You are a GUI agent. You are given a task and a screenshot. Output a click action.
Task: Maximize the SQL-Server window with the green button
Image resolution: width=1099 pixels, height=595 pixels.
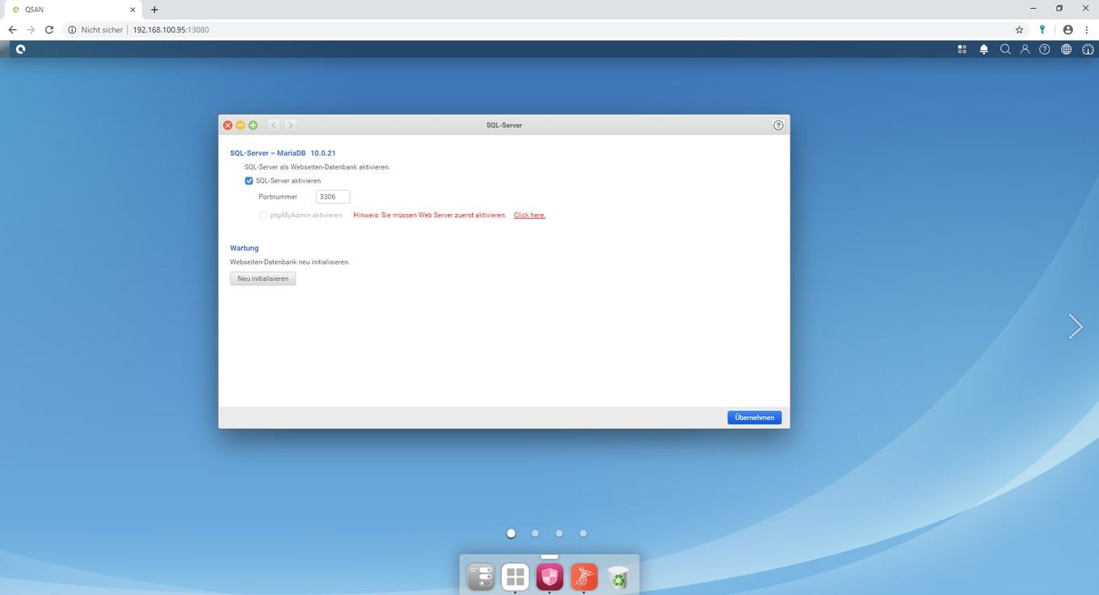(x=253, y=125)
